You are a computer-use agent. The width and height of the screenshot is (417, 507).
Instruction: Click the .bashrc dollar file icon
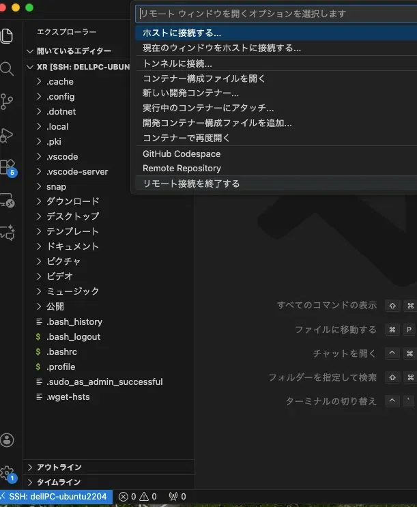(38, 351)
